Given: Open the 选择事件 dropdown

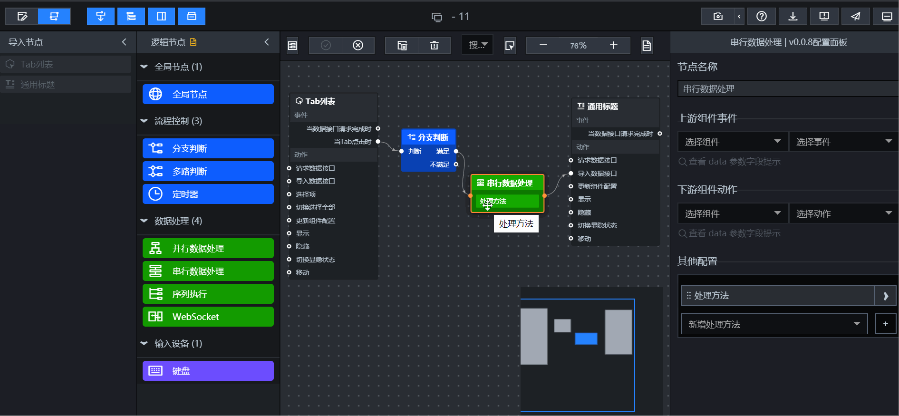Looking at the screenshot, I should (x=844, y=142).
